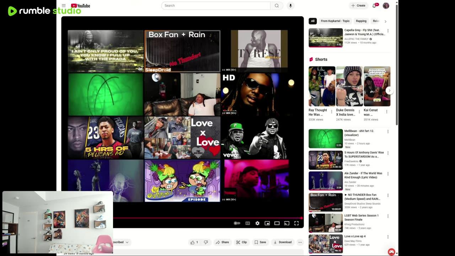Open options for Ray Thought short

click(332, 111)
